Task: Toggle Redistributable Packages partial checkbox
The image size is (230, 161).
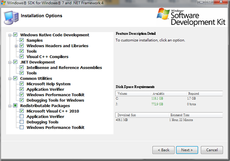Action: click(x=15, y=106)
